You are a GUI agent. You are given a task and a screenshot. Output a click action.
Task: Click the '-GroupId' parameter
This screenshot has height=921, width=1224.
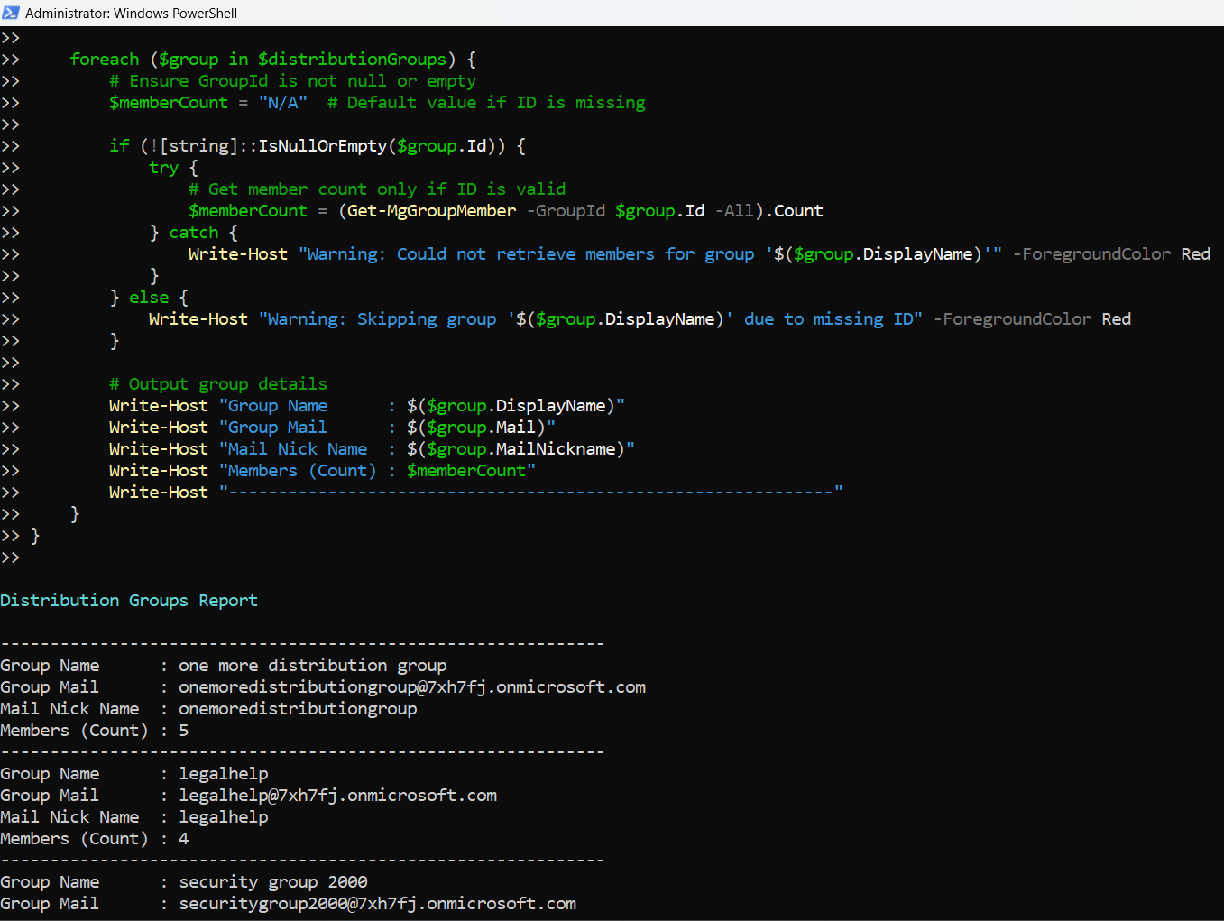[566, 211]
